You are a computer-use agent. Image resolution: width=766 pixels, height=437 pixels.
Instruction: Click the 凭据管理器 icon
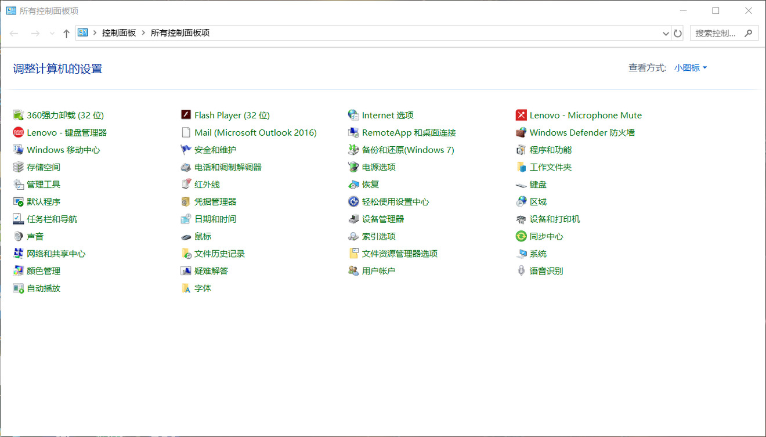click(x=186, y=202)
